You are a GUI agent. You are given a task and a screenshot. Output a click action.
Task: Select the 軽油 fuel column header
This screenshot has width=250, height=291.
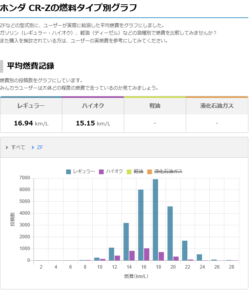point(155,106)
